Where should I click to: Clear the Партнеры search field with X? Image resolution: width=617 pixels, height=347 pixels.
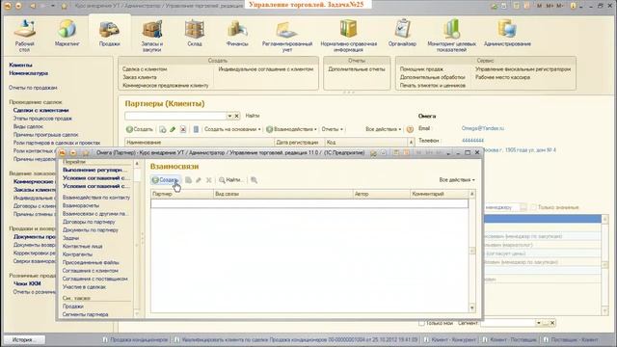(237, 116)
